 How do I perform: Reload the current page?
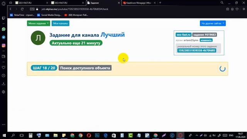click(x=22, y=9)
